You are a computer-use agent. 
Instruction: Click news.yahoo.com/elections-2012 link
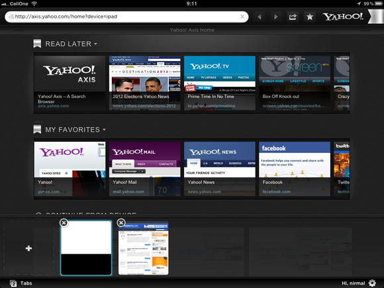pos(144,106)
